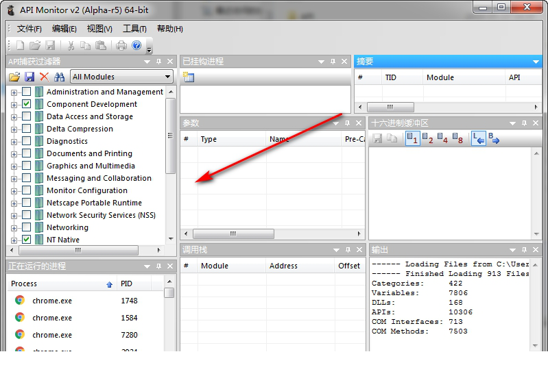This screenshot has width=548, height=365.
Task: Set hex view to 2-byte grouping
Action: [x=428, y=138]
